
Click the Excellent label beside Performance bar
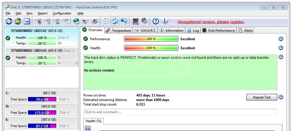188,39
